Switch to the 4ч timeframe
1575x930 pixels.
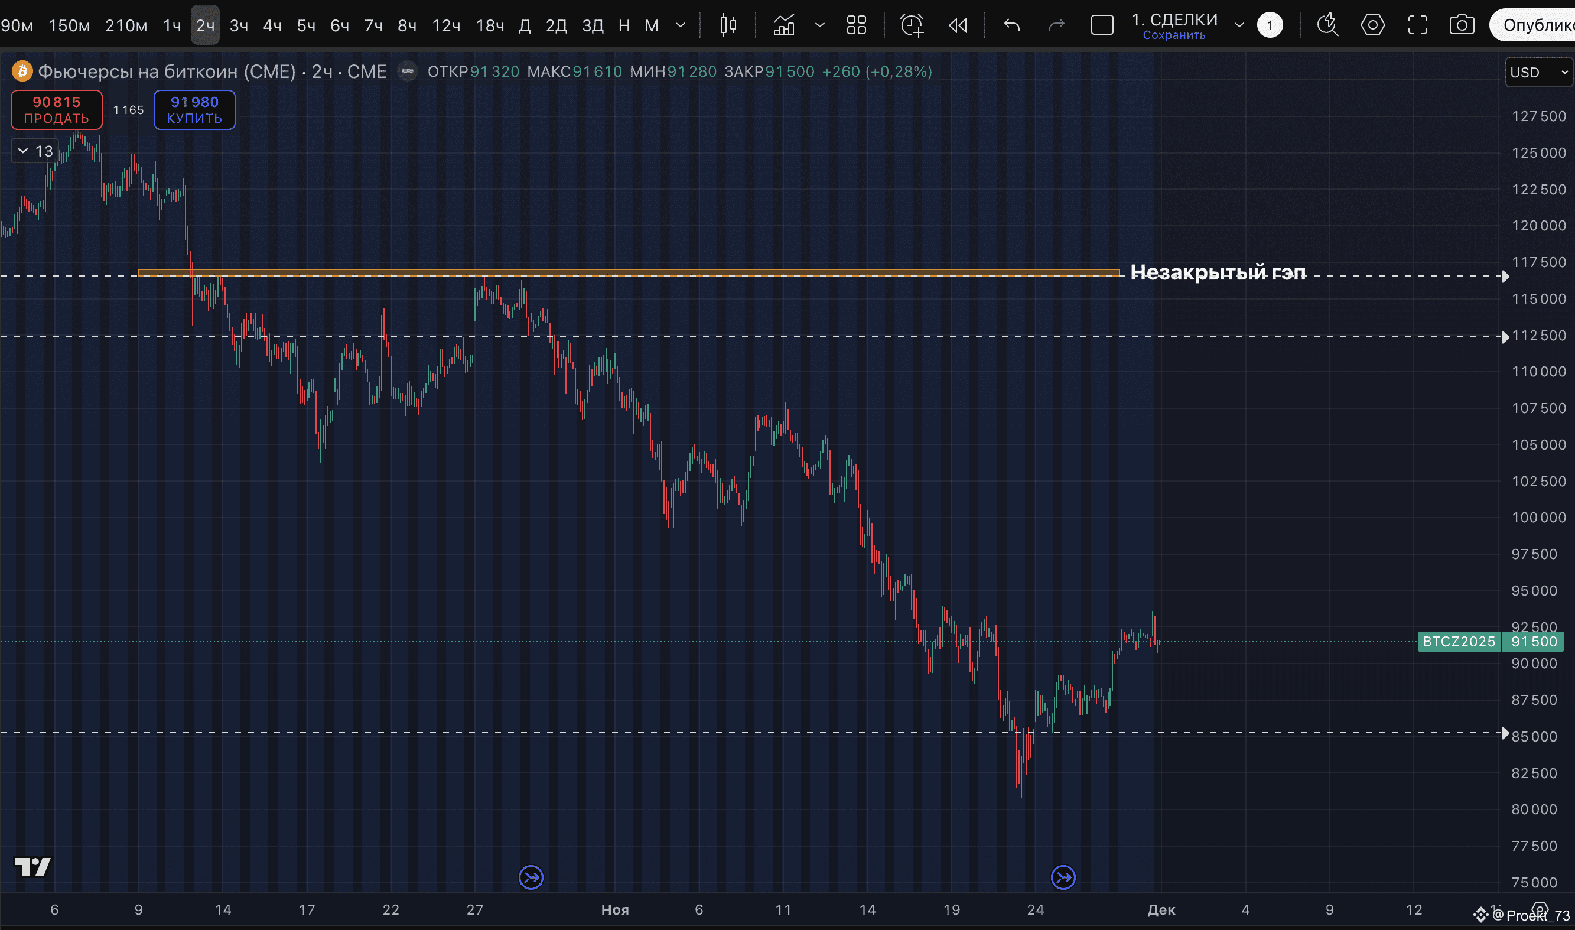tap(272, 25)
